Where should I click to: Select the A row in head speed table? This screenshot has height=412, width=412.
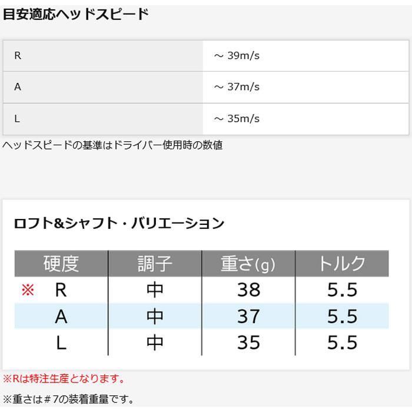(x=206, y=87)
